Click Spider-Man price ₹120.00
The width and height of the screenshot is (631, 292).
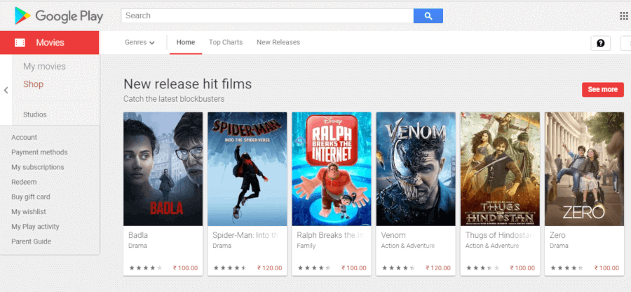tap(270, 268)
